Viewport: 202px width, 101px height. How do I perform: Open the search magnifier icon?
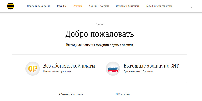[x=190, y=6]
